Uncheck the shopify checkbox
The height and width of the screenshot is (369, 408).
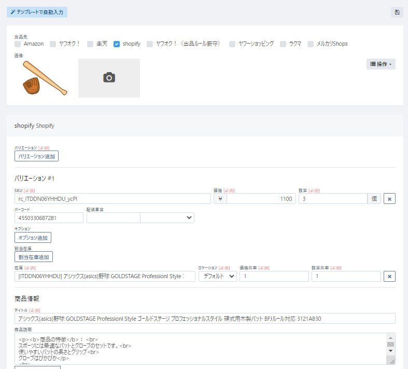117,44
